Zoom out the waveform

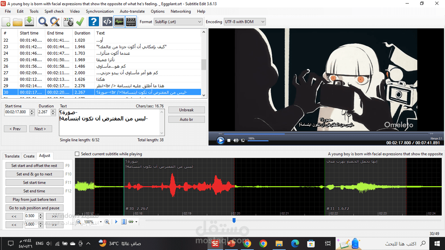78,222
